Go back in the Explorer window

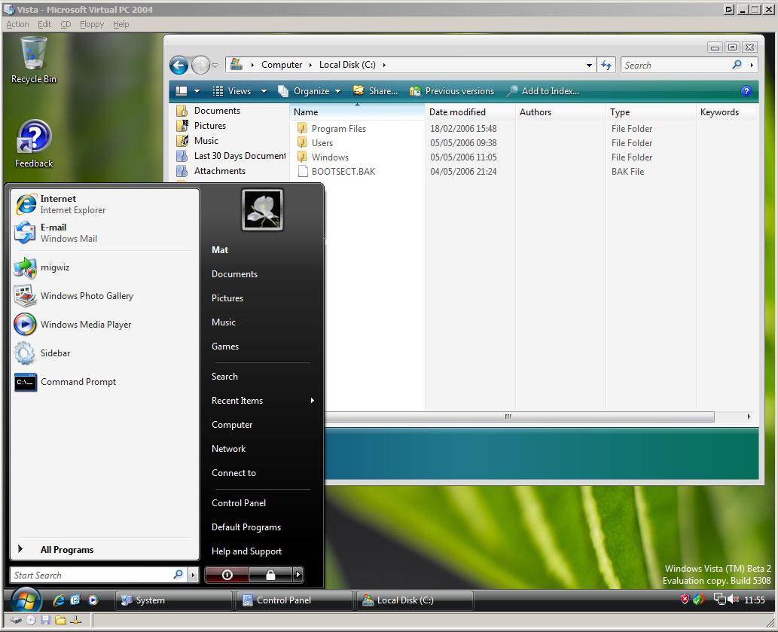pos(178,65)
